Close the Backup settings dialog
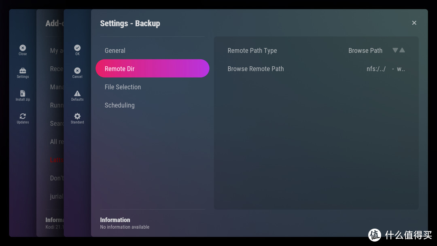 [x=414, y=23]
